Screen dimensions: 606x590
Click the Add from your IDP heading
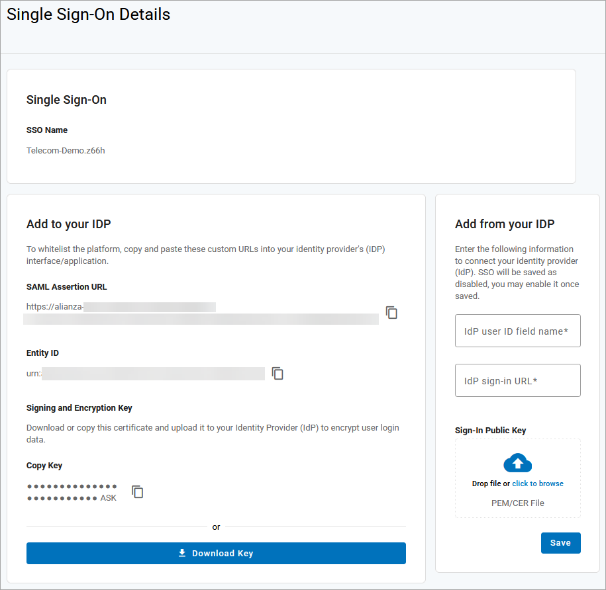tap(504, 224)
